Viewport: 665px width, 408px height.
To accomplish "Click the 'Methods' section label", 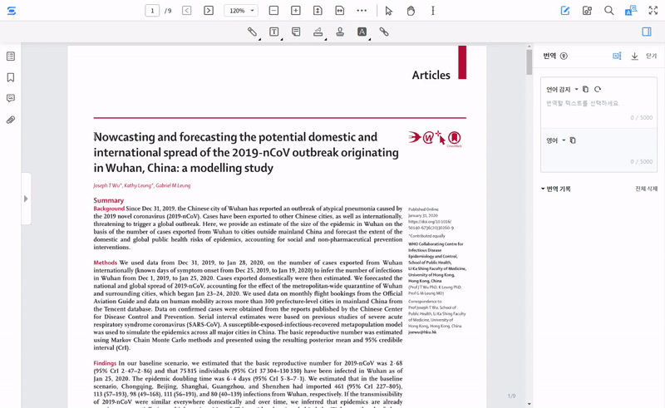I will pos(106,263).
